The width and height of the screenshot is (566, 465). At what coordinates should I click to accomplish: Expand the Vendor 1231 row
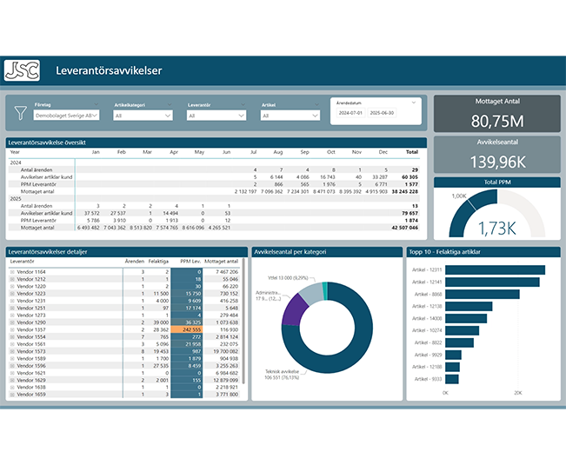(12, 301)
